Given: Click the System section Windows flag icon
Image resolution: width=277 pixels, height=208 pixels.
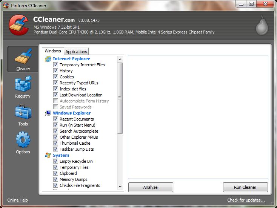Looking at the screenshot, I should (x=48, y=155).
